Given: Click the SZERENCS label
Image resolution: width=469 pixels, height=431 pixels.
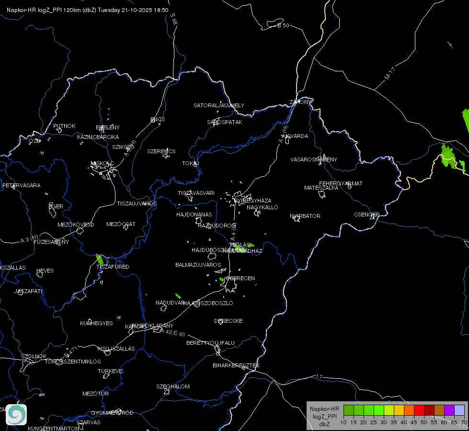Looking at the screenshot, I should tap(161, 151).
